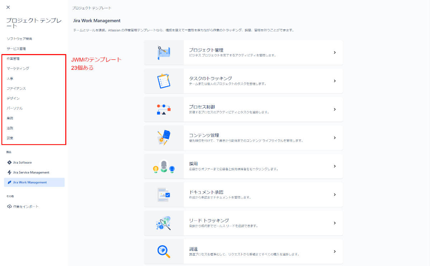Open the 調達 template title

point(193,249)
